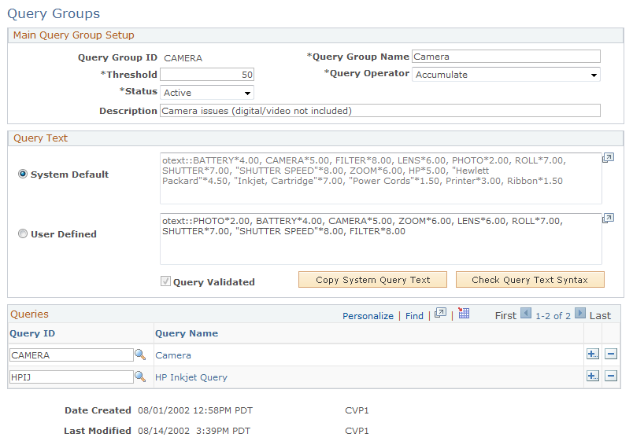Click the User Defined query text area

381,239
